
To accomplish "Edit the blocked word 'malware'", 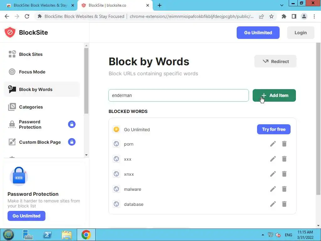I will pos(273,189).
